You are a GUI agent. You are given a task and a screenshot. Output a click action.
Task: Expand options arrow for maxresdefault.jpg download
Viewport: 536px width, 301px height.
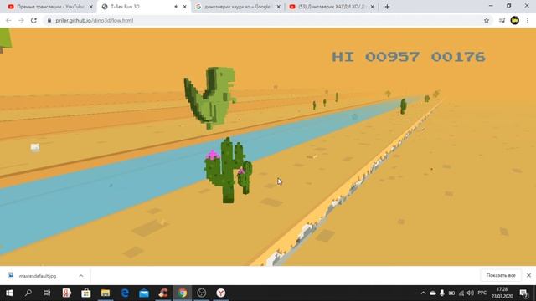(x=81, y=276)
